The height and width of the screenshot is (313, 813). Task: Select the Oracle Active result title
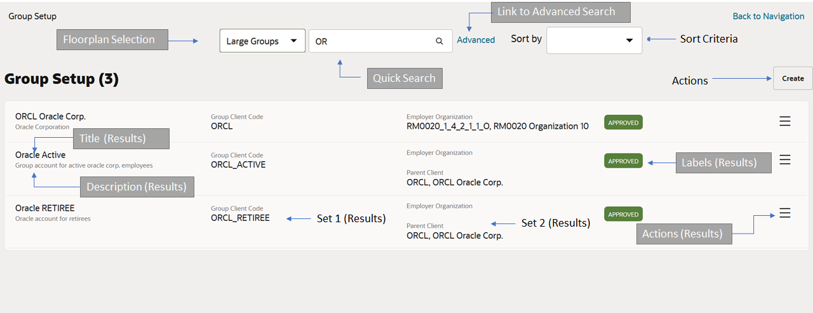pyautogui.click(x=40, y=155)
